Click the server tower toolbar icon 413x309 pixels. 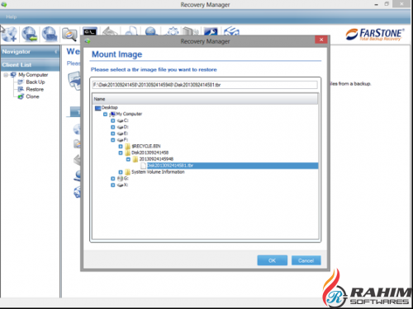pos(191,31)
